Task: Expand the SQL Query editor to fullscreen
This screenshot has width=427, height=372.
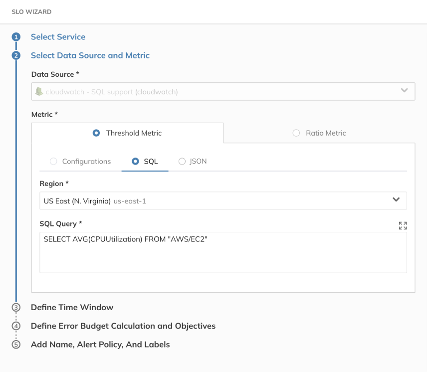Action: tap(403, 225)
